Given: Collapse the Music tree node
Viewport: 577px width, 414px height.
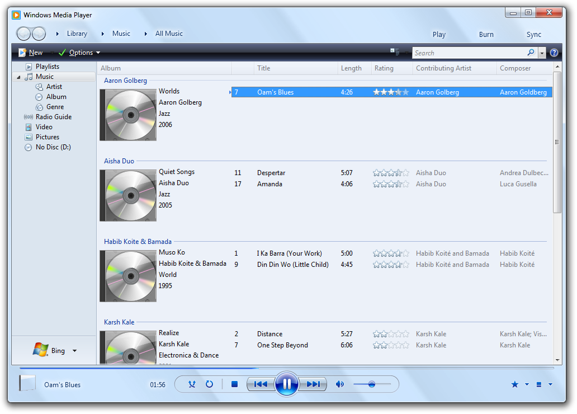Looking at the screenshot, I should click(19, 77).
